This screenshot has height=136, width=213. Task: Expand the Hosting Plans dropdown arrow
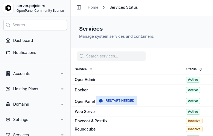click(62, 89)
